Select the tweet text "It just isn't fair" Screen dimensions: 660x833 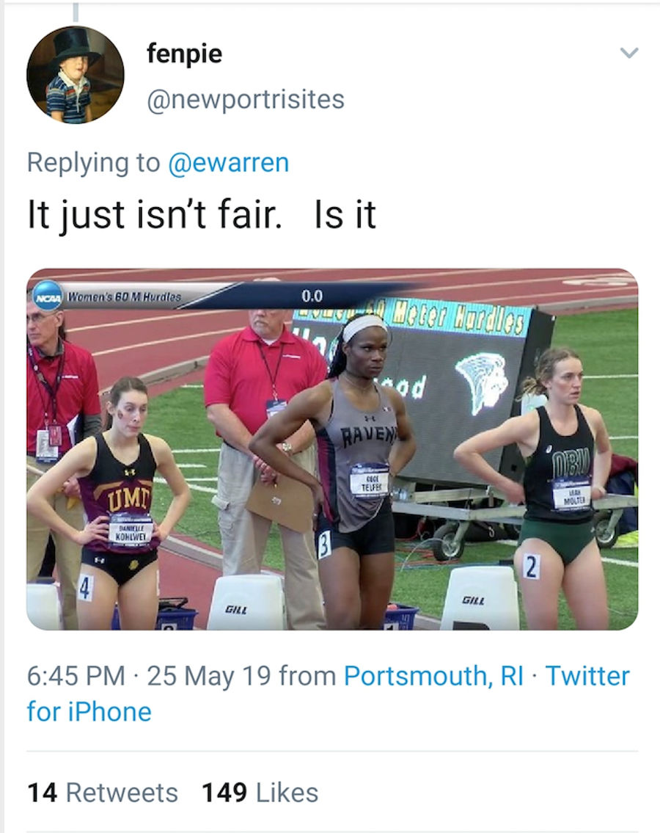(153, 214)
